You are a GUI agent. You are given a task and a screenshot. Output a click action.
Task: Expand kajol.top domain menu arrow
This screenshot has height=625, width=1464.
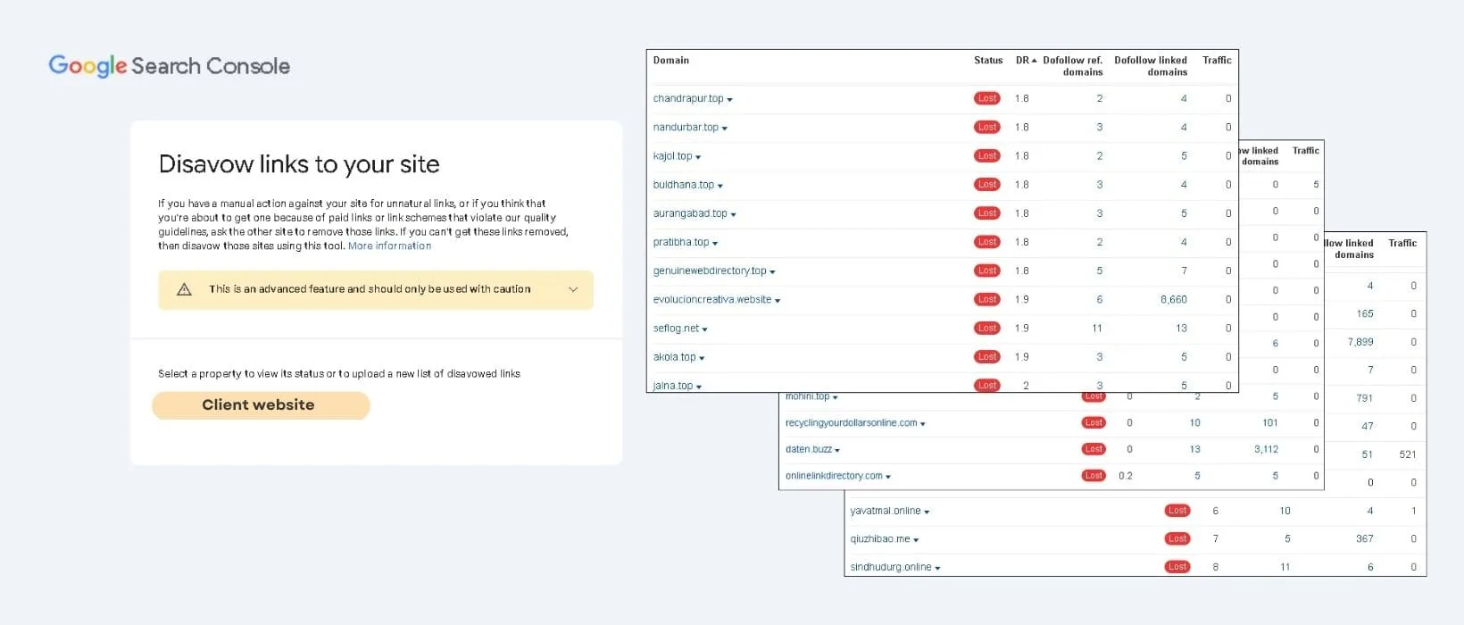click(x=698, y=157)
